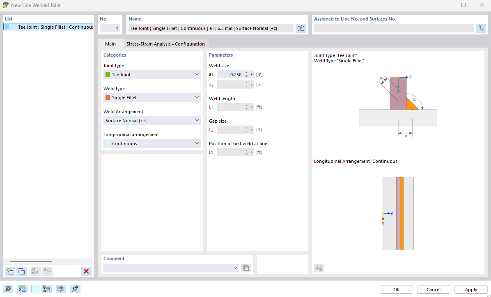This screenshot has width=491, height=297.
Task: Click the invert selection icon
Action: coord(48,271)
